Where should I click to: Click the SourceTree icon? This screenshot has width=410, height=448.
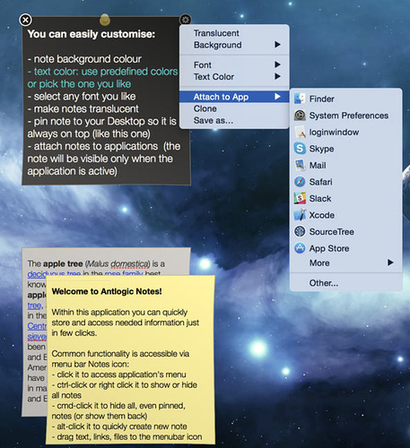(x=300, y=231)
